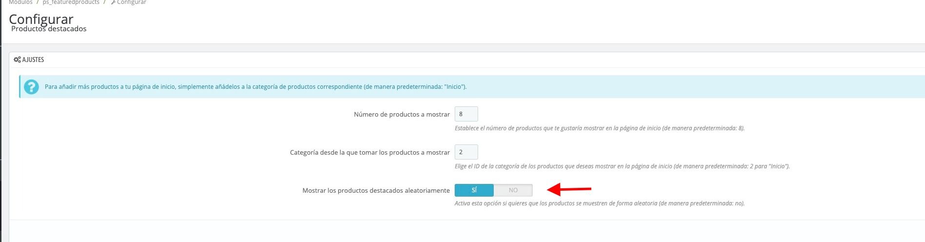925x242 pixels.
Task: Click the Configurar page title
Action: pyautogui.click(x=41, y=19)
